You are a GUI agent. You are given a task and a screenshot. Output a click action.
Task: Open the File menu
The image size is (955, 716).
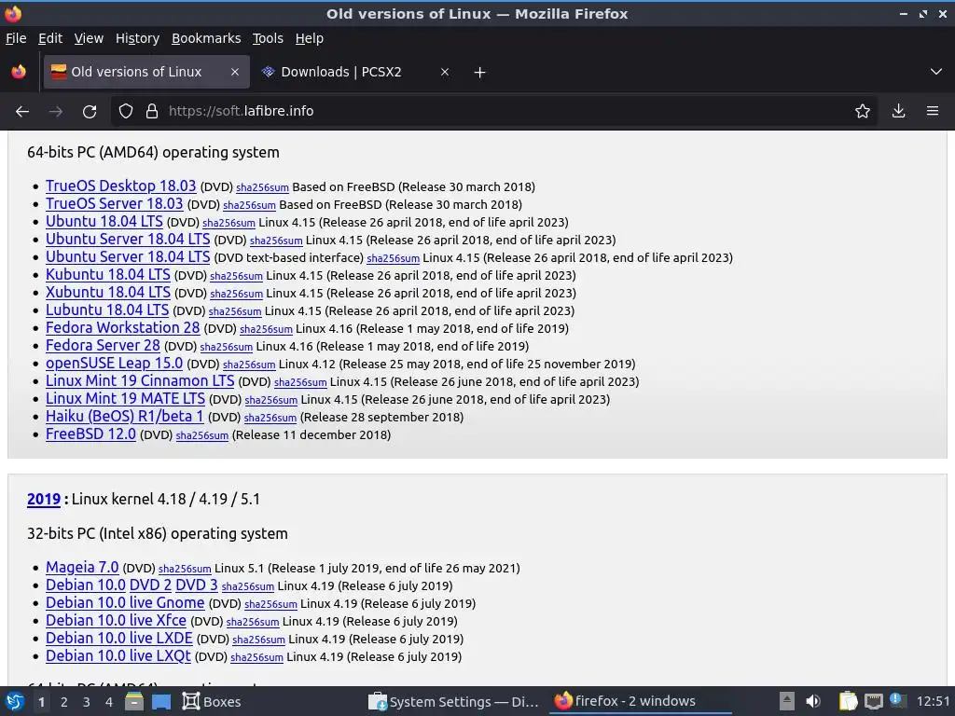16,38
